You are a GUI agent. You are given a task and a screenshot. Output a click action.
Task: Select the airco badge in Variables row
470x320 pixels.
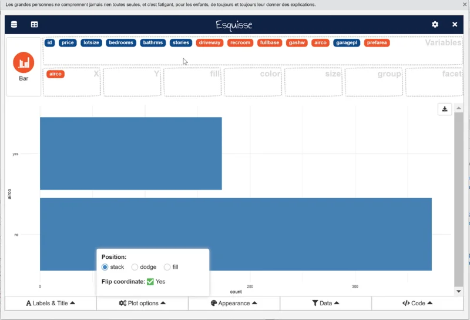pos(320,42)
